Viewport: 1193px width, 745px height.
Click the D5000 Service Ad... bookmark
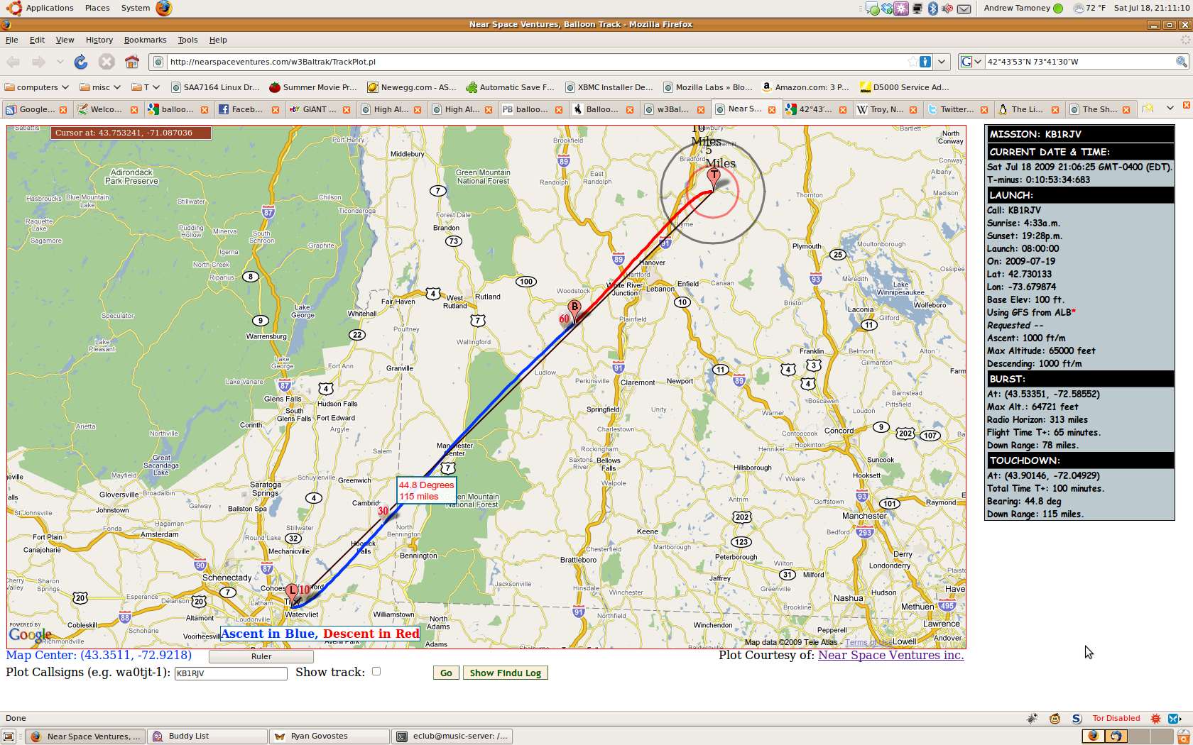tap(904, 87)
